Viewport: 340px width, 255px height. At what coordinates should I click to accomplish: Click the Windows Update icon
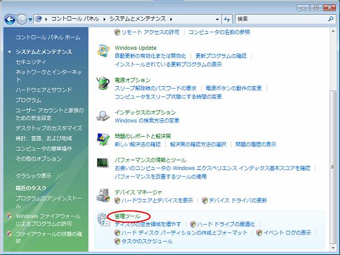point(103,51)
